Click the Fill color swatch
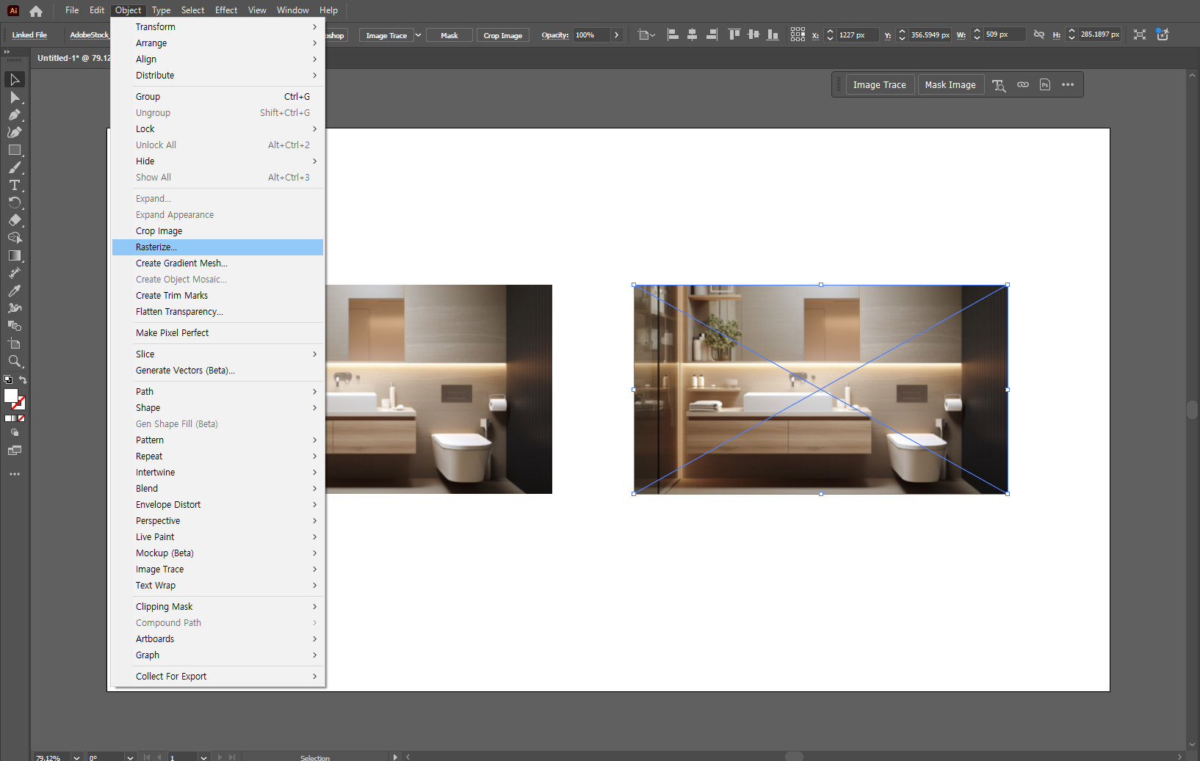 [11, 396]
